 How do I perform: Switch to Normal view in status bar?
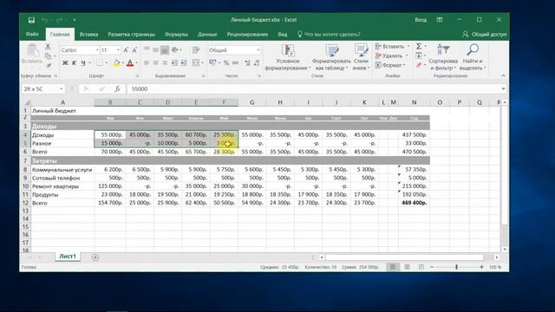393,267
